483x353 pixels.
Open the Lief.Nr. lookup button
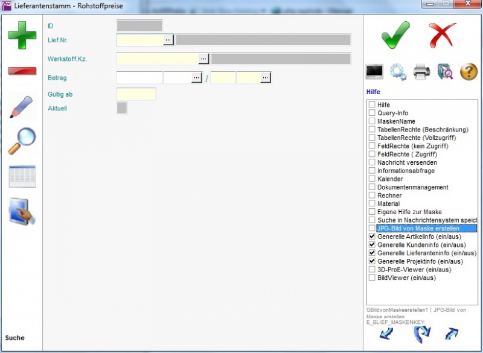168,40
